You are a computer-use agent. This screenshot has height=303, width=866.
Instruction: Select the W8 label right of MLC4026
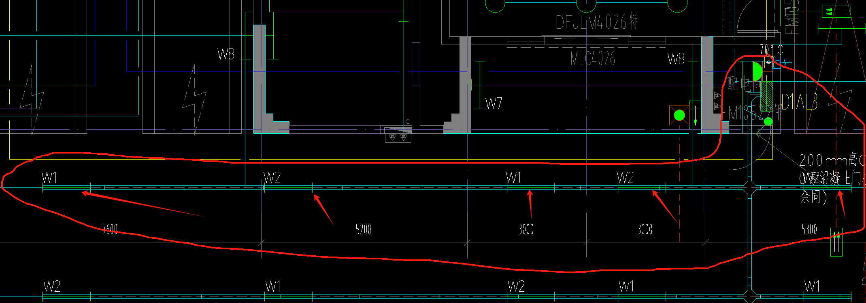[x=676, y=59]
